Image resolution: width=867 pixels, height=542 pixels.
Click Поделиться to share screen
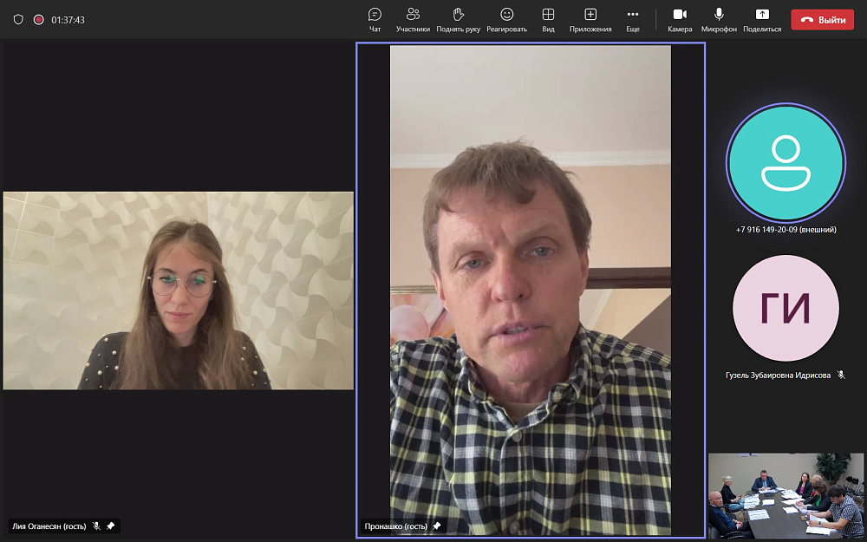pyautogui.click(x=762, y=19)
